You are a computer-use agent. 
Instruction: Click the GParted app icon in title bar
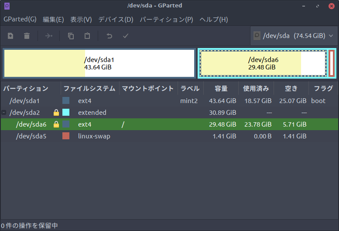pos(7,6)
